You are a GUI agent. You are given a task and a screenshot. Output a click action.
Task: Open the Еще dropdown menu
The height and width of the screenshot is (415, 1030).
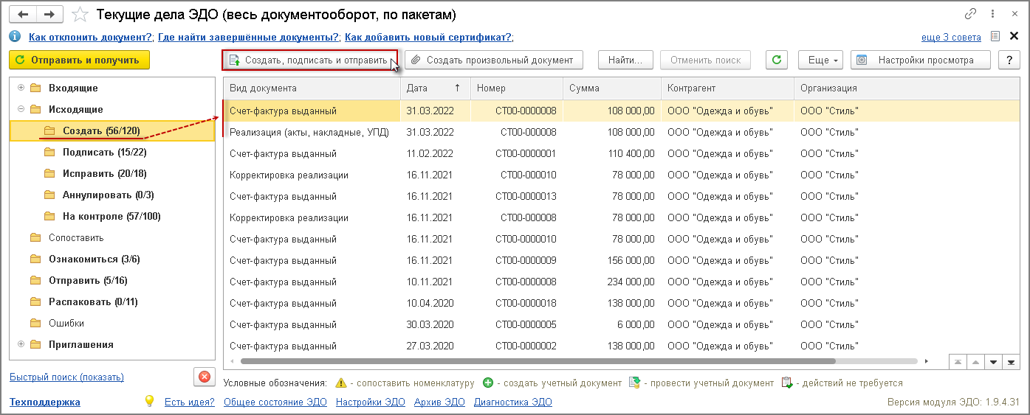pos(820,60)
